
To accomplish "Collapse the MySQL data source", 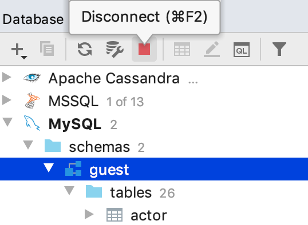I will pyautogui.click(x=7, y=122).
